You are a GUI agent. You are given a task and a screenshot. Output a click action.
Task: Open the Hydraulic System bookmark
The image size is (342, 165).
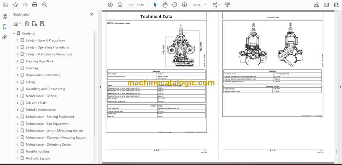pos(38,159)
